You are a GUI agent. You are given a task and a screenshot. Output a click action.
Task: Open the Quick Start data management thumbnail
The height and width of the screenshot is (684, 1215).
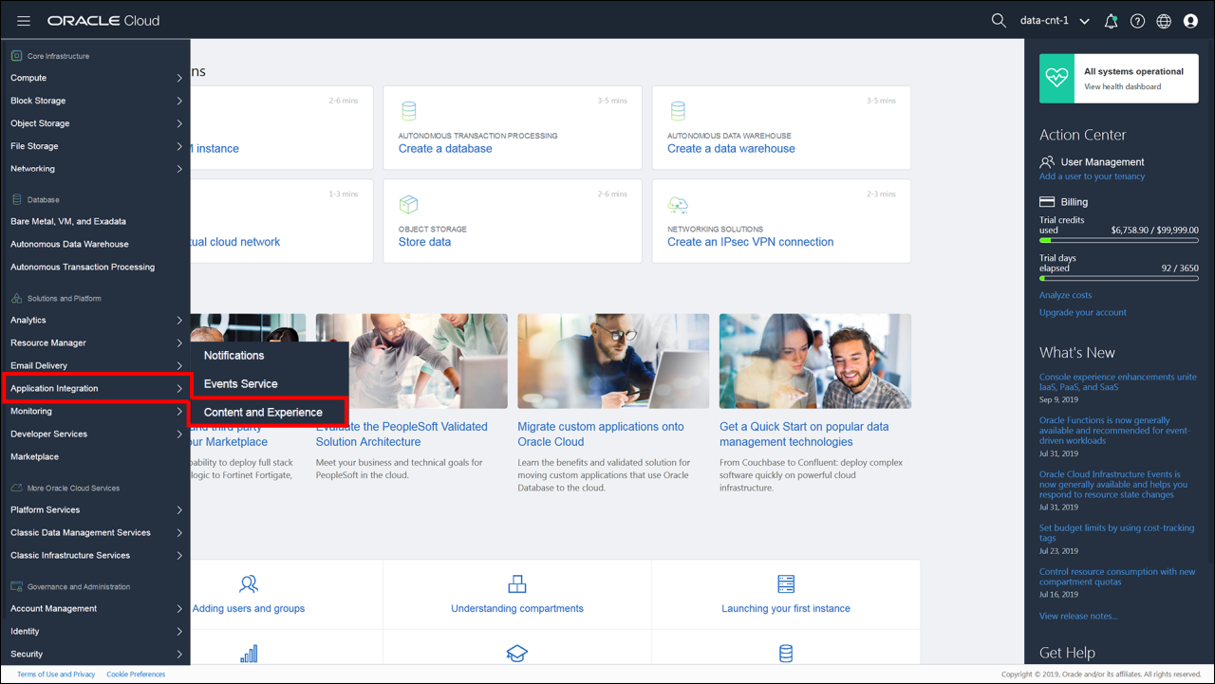click(815, 361)
